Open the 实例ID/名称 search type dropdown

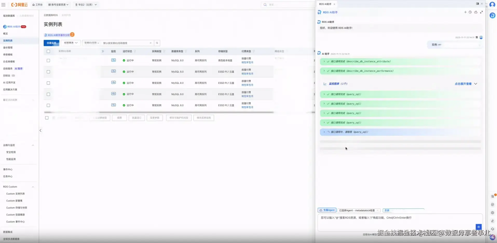coord(92,43)
